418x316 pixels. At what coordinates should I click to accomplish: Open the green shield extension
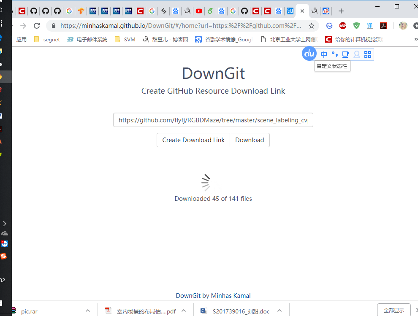pyautogui.click(x=356, y=26)
